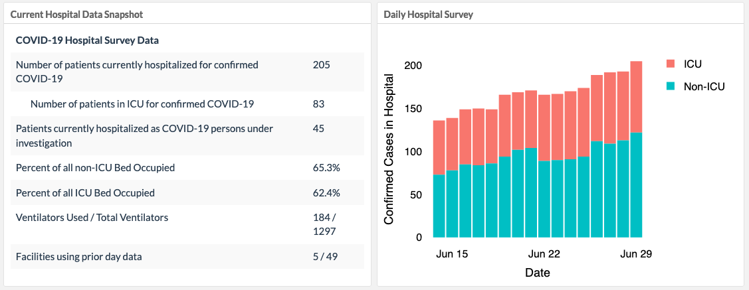
Task: Click the Non-ICU legend label
Action: (704, 86)
